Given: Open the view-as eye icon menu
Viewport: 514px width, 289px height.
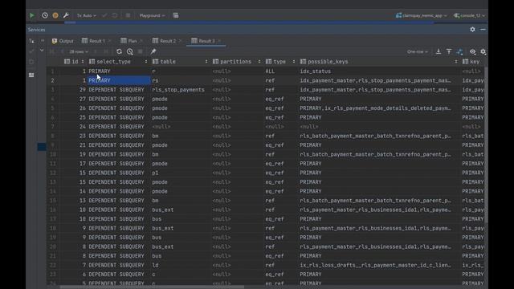Looking at the screenshot, I should [x=472, y=51].
